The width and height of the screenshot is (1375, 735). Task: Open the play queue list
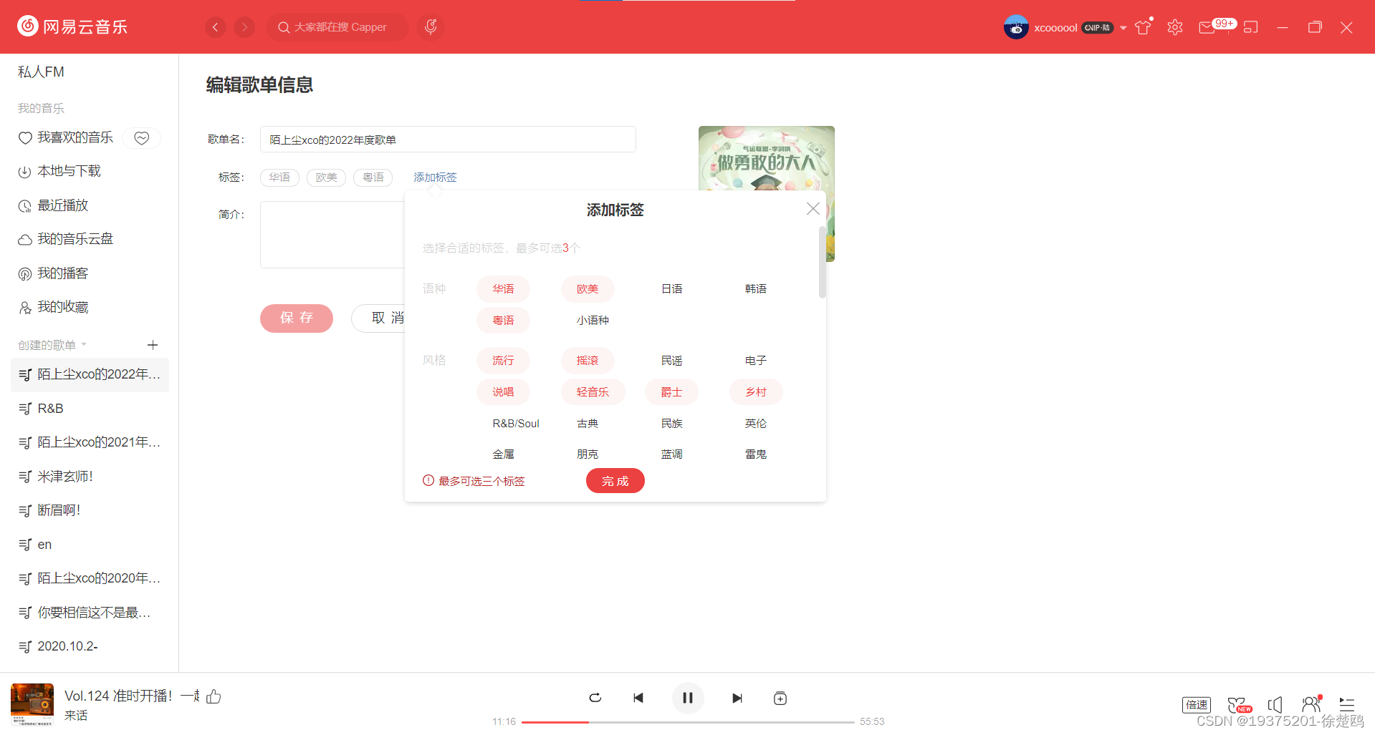point(1347,705)
